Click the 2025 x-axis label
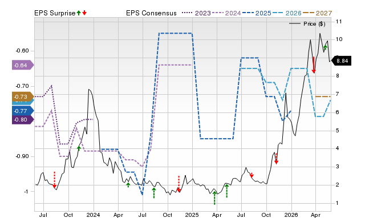The image size is (365, 218). (192, 215)
